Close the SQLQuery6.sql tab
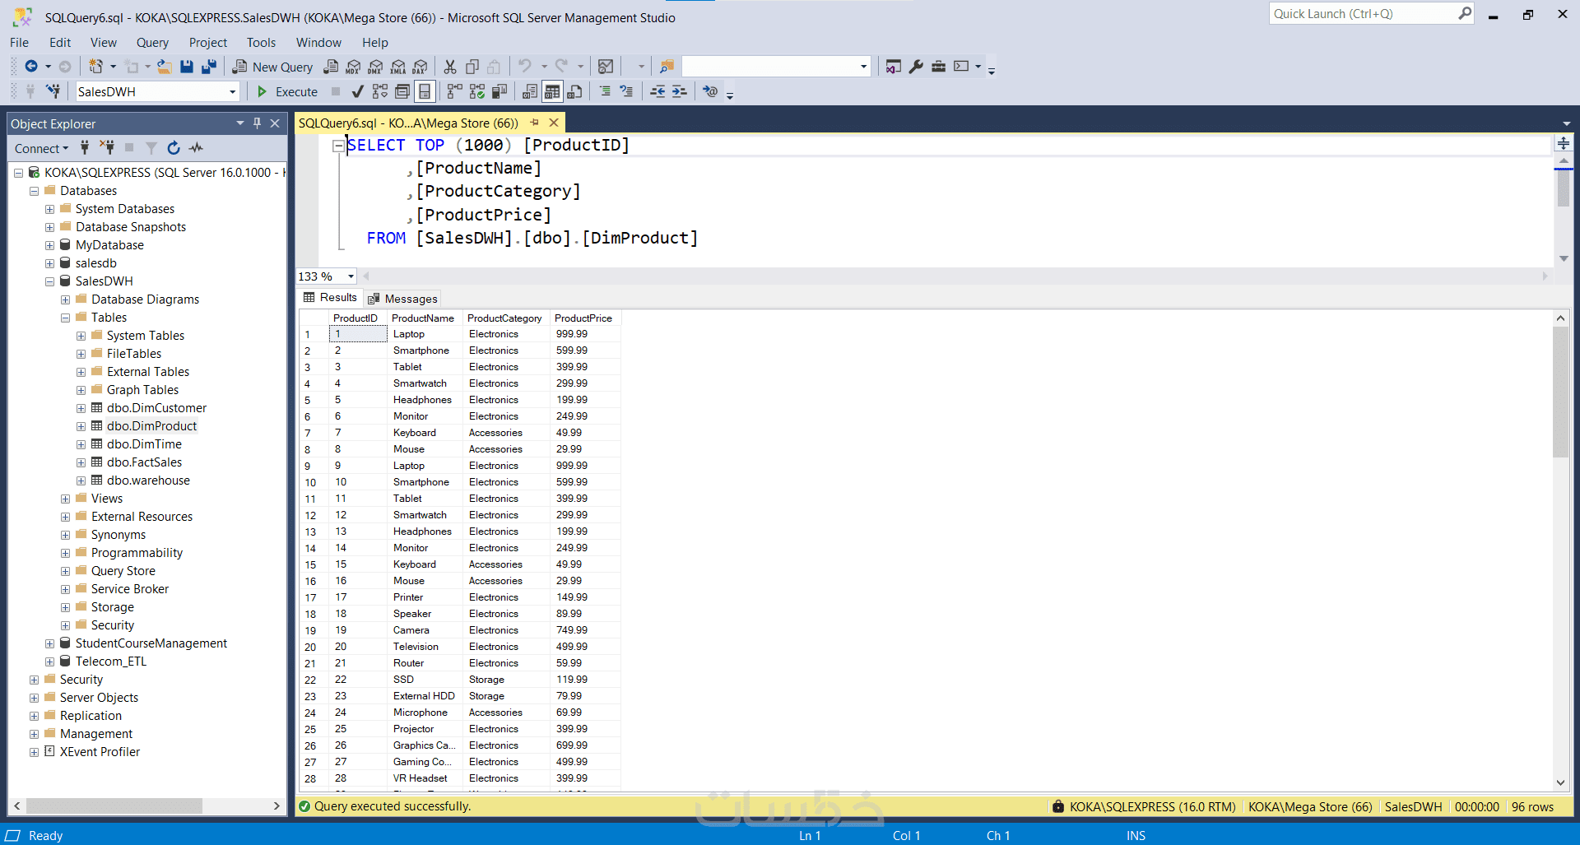The image size is (1580, 845). click(x=554, y=123)
